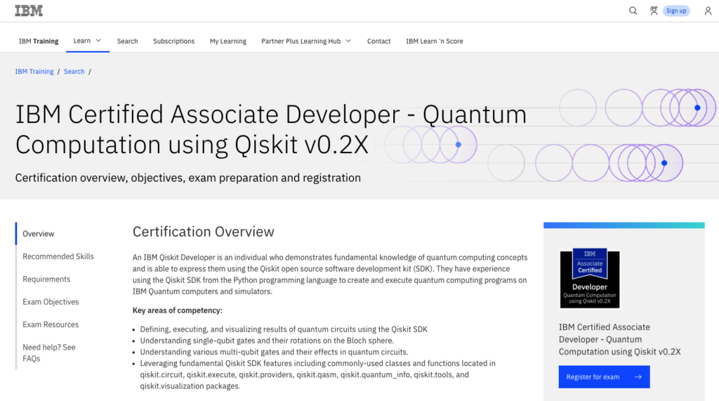Go to Search in navigation bar

pos(127,41)
